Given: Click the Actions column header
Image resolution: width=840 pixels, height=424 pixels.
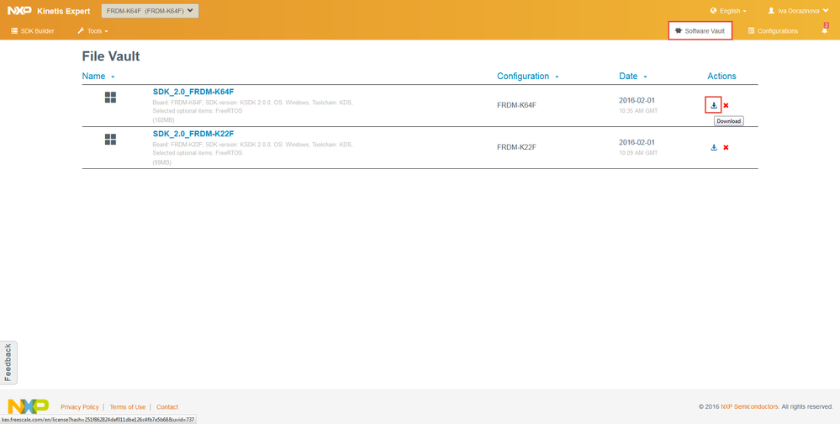Looking at the screenshot, I should (721, 76).
